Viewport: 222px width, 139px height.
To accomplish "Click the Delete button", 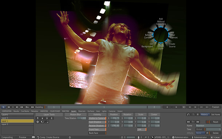I will click(215, 133).
